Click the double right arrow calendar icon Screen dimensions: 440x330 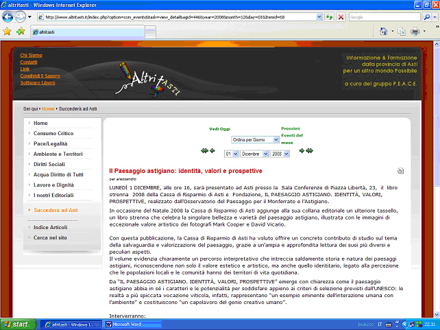[x=310, y=151]
